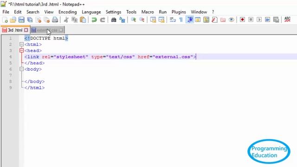Switch to the 3rd .html tab
297x167 pixels.
pyautogui.click(x=15, y=30)
